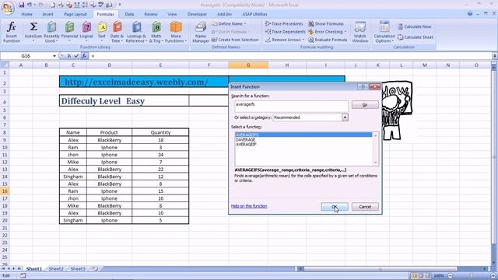Open the ASAP Utilities tab

[x=254, y=14]
